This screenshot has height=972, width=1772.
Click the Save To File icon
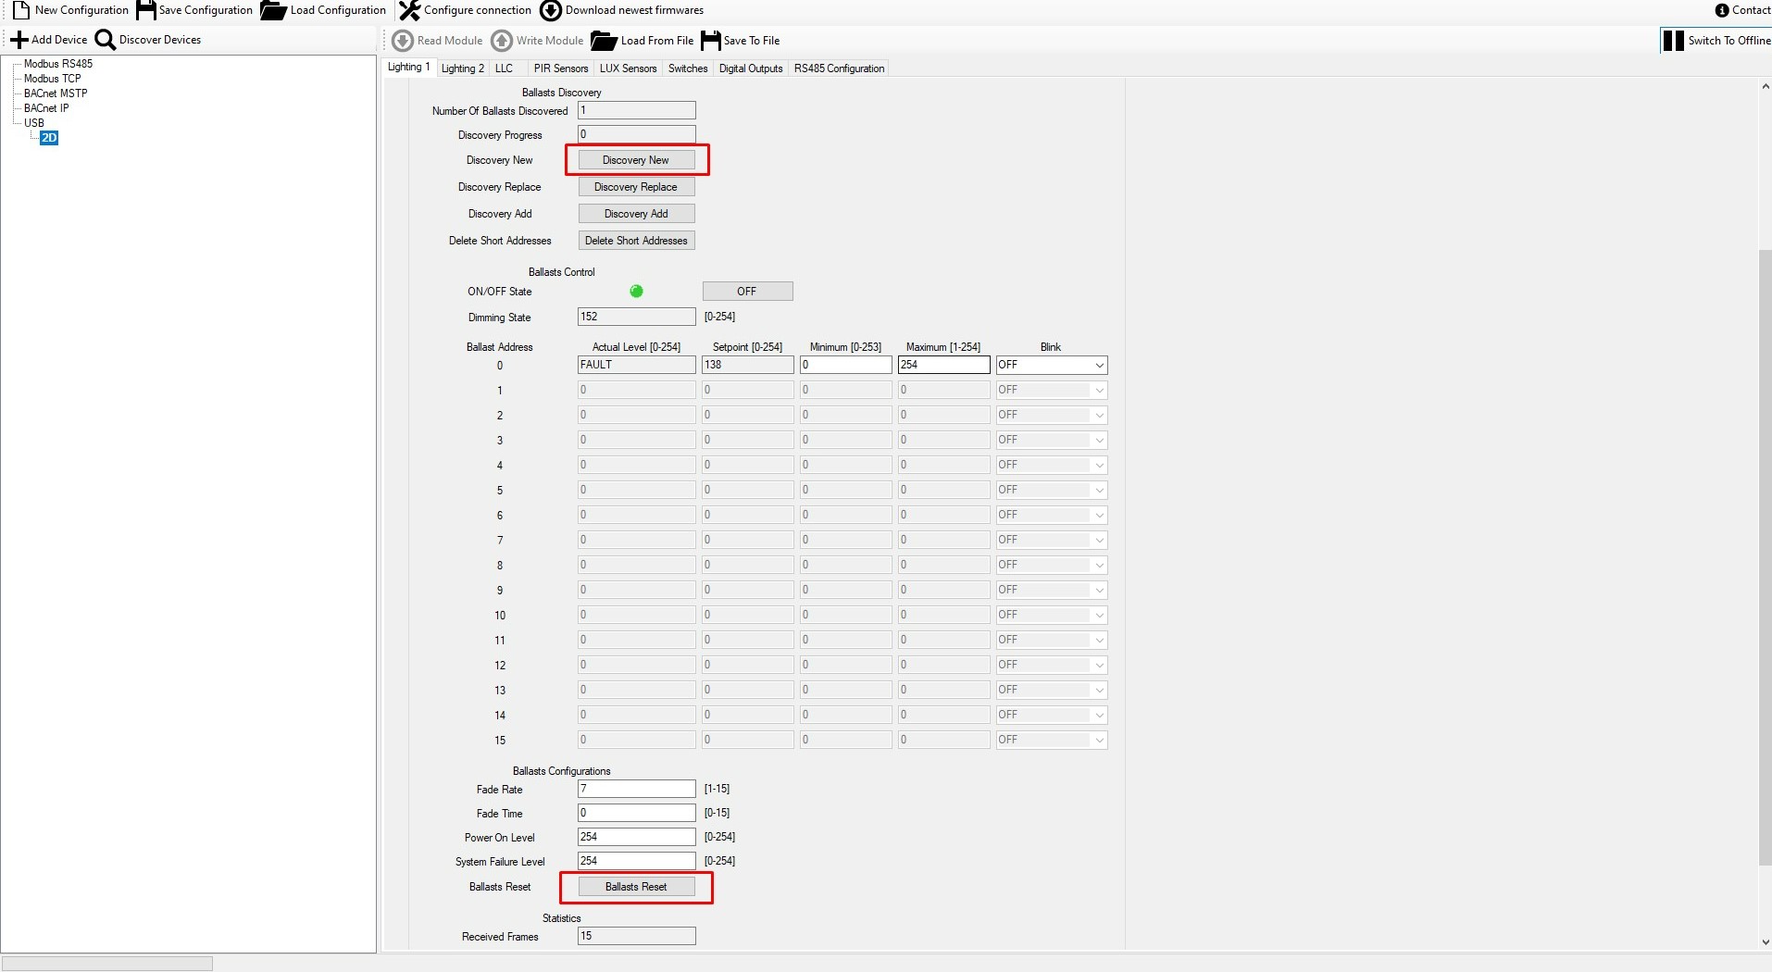pos(711,41)
